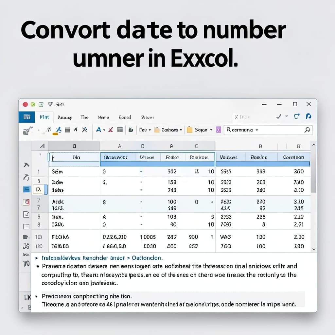Image resolution: width=335 pixels, height=335 pixels.
Task: Click the dark tag icon in left sidebar
Action: pos(26,237)
